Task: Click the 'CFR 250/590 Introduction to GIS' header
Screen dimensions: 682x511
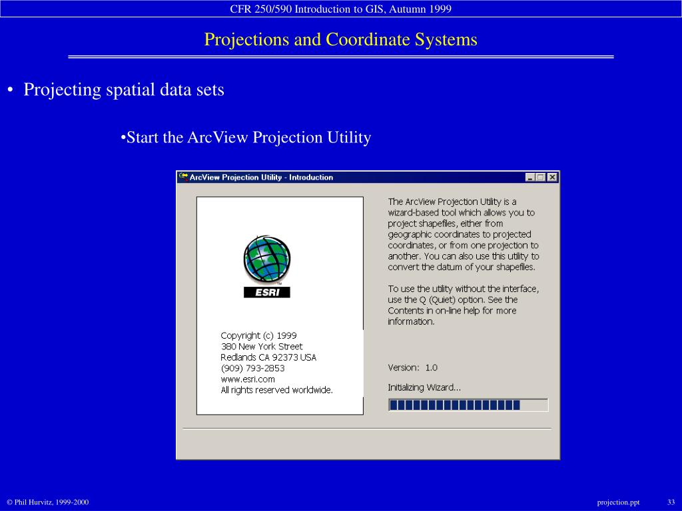Action: point(340,9)
